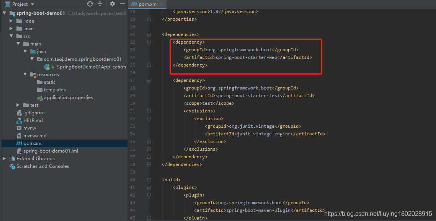Viewport: 436px width, 221px height.
Task: Open Project panel settings gear
Action: tap(112, 4)
